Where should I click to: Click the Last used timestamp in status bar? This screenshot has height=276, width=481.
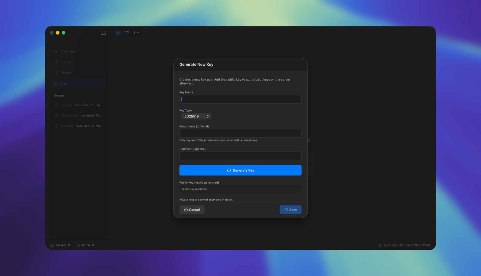pyautogui.click(x=407, y=245)
